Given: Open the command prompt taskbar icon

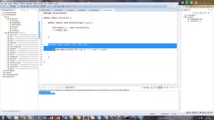Looking at the screenshot, I should point(127,118).
